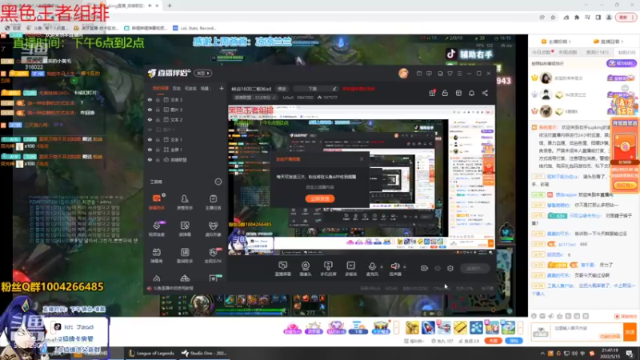This screenshot has width=640, height=360.
Task: Hide the 全屏 1 layer
Action: pyautogui.click(x=150, y=150)
